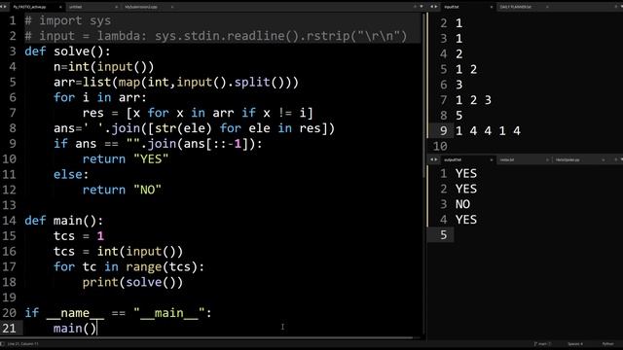Click line number 21 in code gutter
623x350 pixels.
(9, 329)
